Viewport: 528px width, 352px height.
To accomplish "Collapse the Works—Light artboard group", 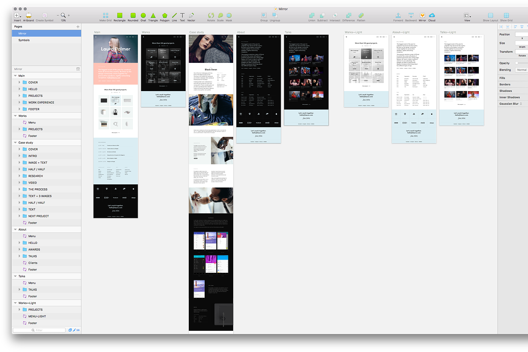I will [x=15, y=303].
